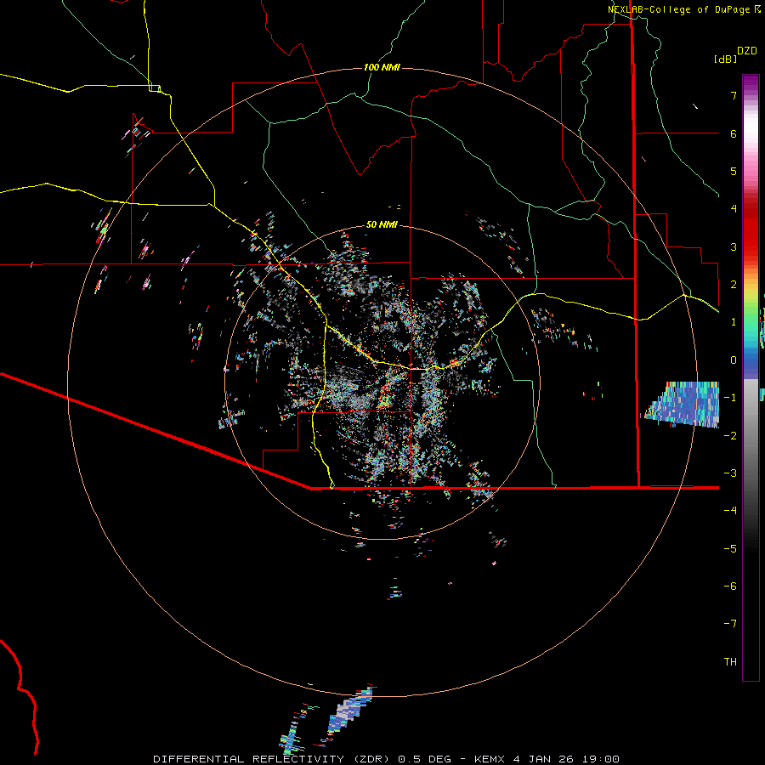This screenshot has width=765, height=765.
Task: Click the -1 value on the scale
Action: 730,398
